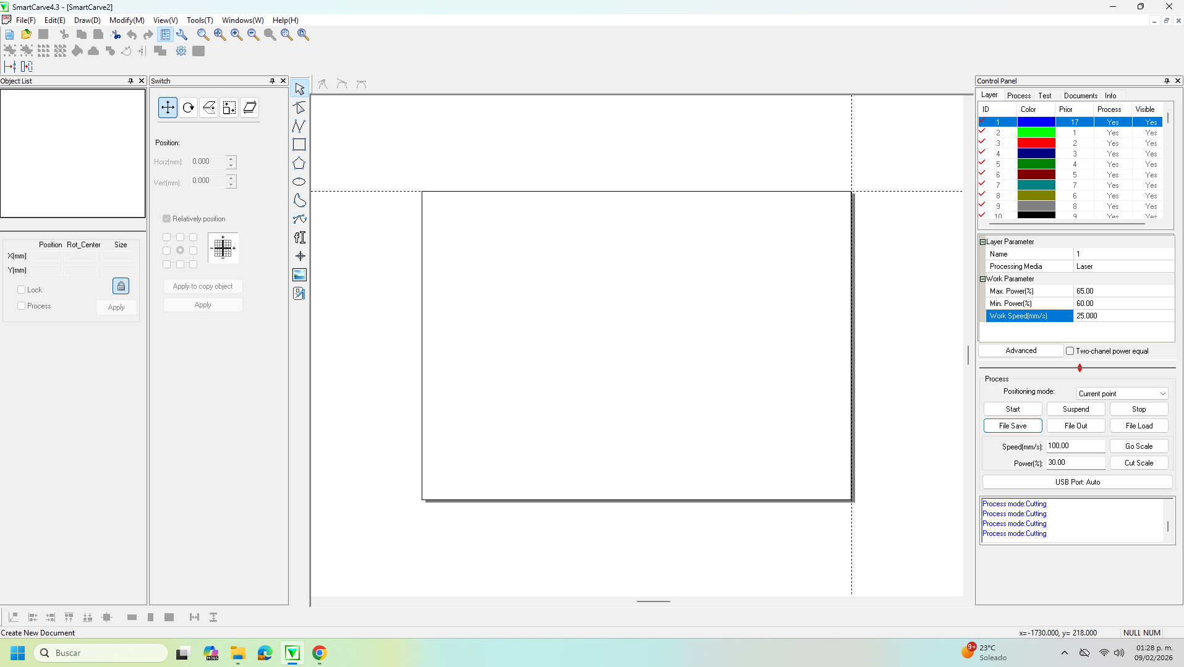Switch to the Documents tab
The image size is (1184, 667).
[1081, 96]
